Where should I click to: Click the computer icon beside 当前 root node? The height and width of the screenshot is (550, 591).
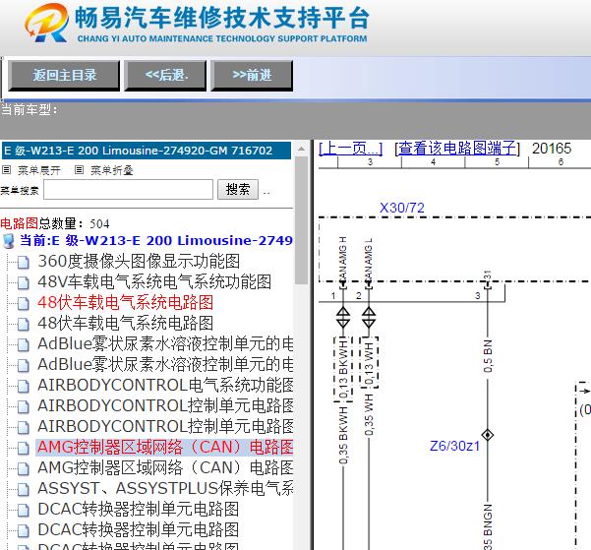(x=8, y=241)
